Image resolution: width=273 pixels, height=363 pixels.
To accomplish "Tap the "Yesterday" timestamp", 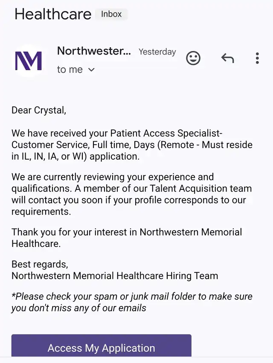I will 157,52.
